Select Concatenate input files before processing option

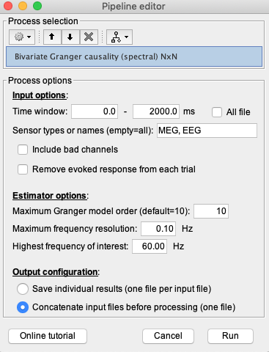pyautogui.click(x=23, y=307)
